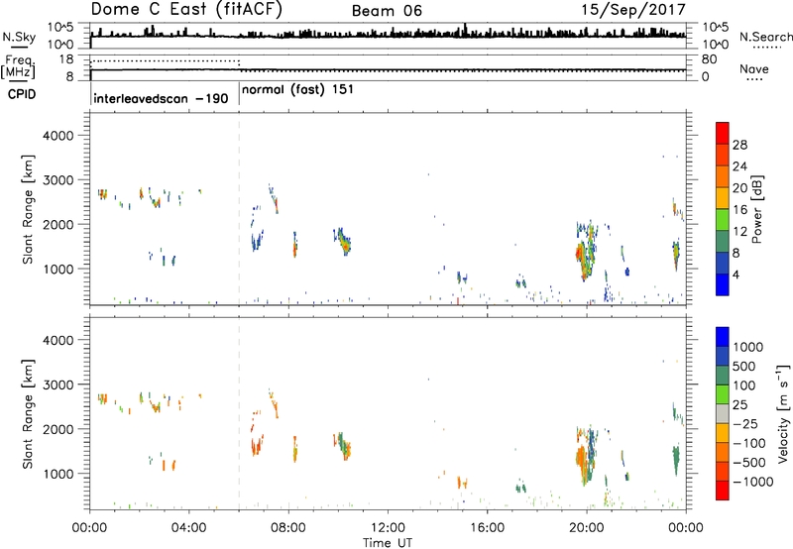793x549 pixels.
Task: Click the blue bottom of the power colorbar
Action: point(723,284)
